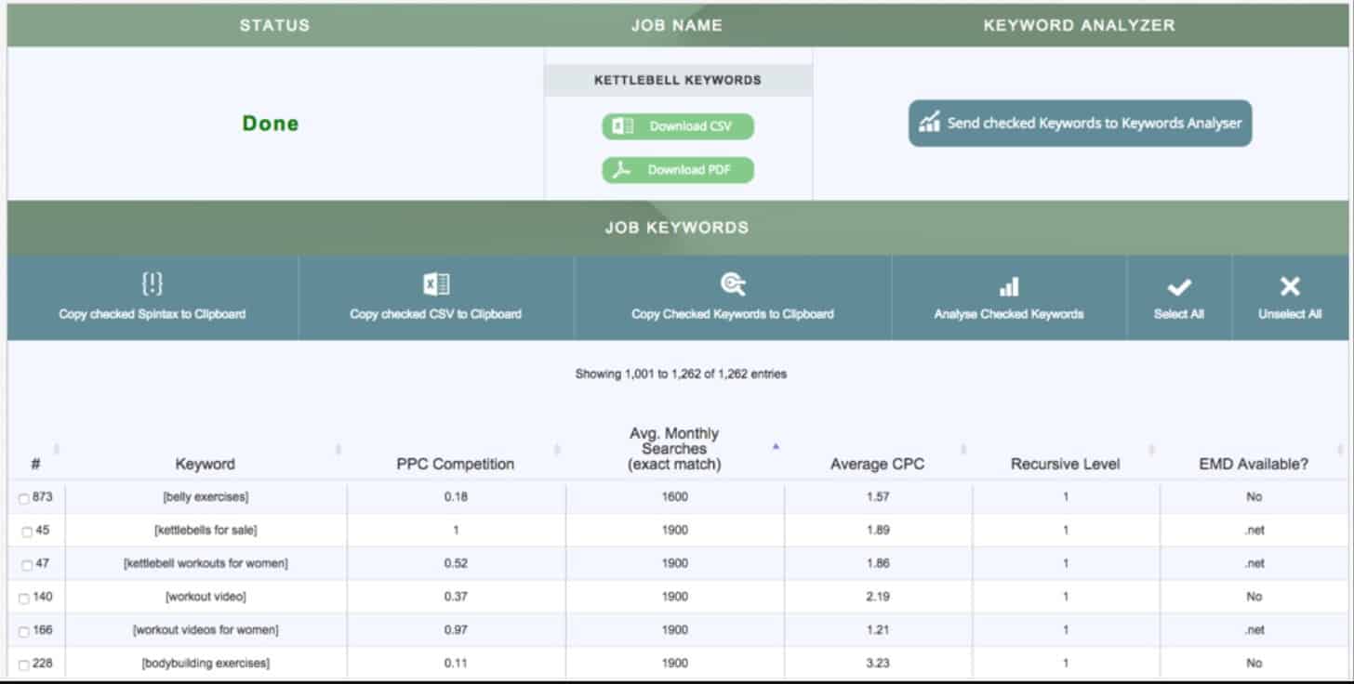
Task: Click the Done status text
Action: pyautogui.click(x=271, y=124)
